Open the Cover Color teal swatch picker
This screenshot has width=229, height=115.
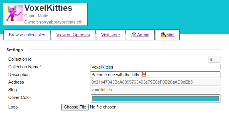click(155, 99)
